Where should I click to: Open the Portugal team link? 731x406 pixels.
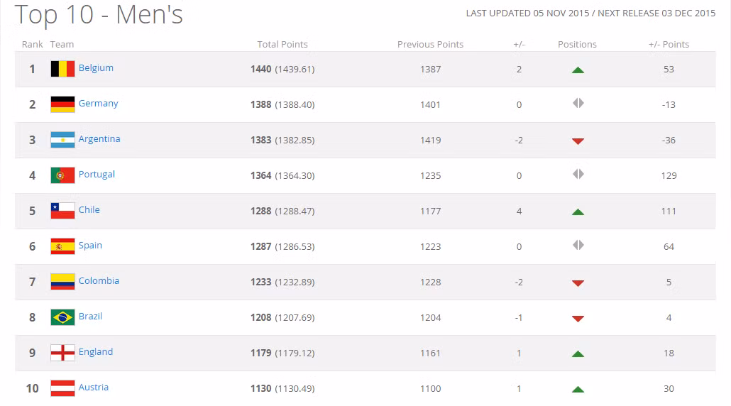click(x=97, y=175)
